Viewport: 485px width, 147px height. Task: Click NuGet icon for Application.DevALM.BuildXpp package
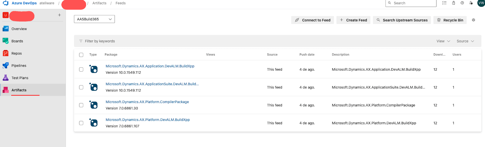(x=94, y=69)
